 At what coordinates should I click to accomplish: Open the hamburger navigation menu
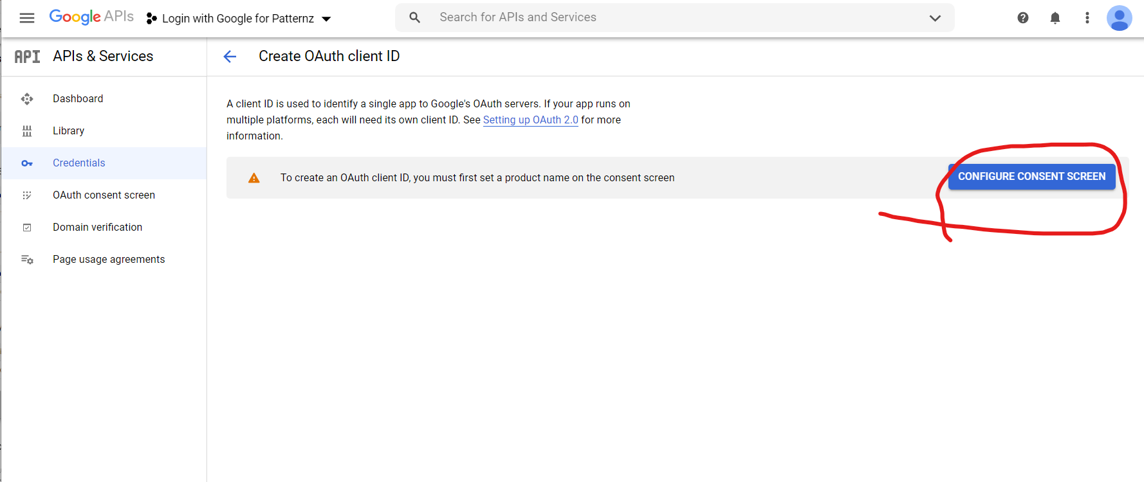[27, 18]
